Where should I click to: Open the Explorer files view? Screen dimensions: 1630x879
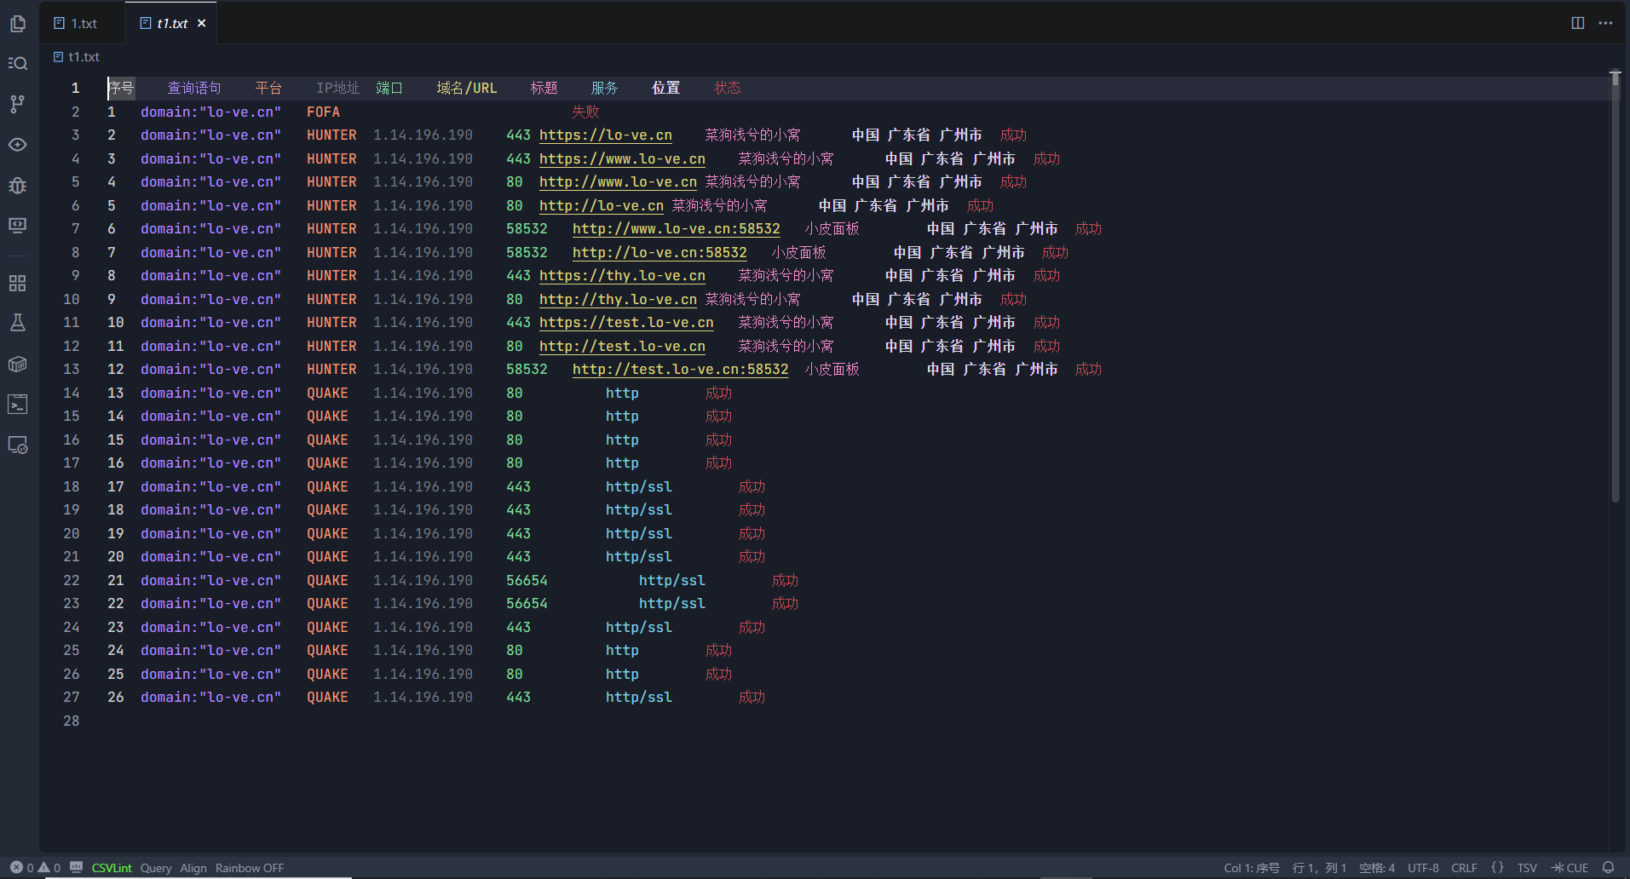tap(18, 23)
